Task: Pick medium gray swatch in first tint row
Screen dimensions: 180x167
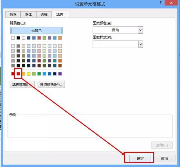Action: [18, 46]
